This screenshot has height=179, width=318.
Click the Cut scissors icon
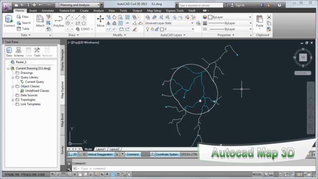(269, 17)
